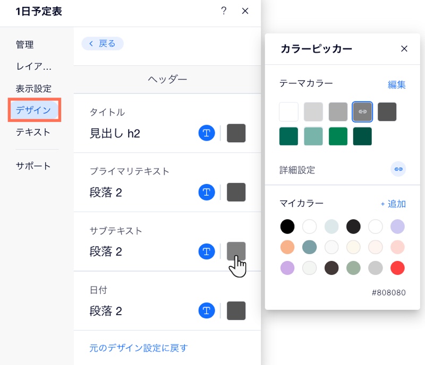The height and width of the screenshot is (365, 425).
Task: Go back with the 戻る button
Action: click(103, 44)
